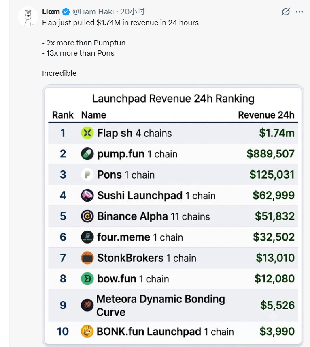Image resolution: width=310 pixels, height=347 pixels.
Task: Click the '$3,990' revenue value
Action: coord(277,331)
